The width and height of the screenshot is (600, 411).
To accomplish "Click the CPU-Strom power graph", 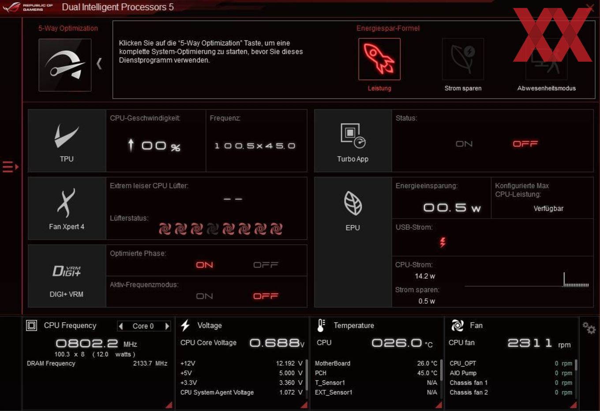I will 527,280.
